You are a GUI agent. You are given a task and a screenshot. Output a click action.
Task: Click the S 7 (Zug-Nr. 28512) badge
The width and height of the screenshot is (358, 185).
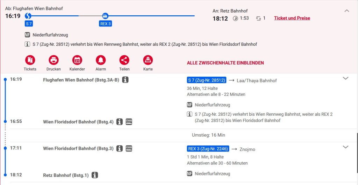click(207, 80)
